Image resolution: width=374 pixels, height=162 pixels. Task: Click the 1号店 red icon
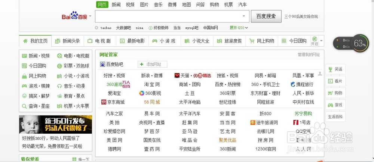pyautogui.click(x=296, y=122)
